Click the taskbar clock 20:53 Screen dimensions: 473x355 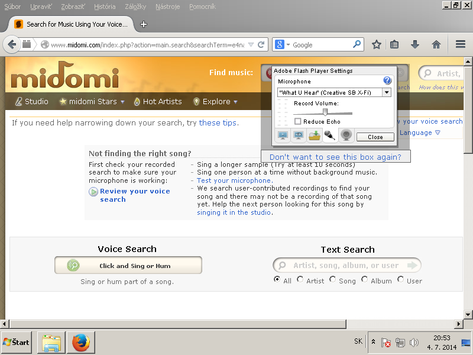[442, 337]
